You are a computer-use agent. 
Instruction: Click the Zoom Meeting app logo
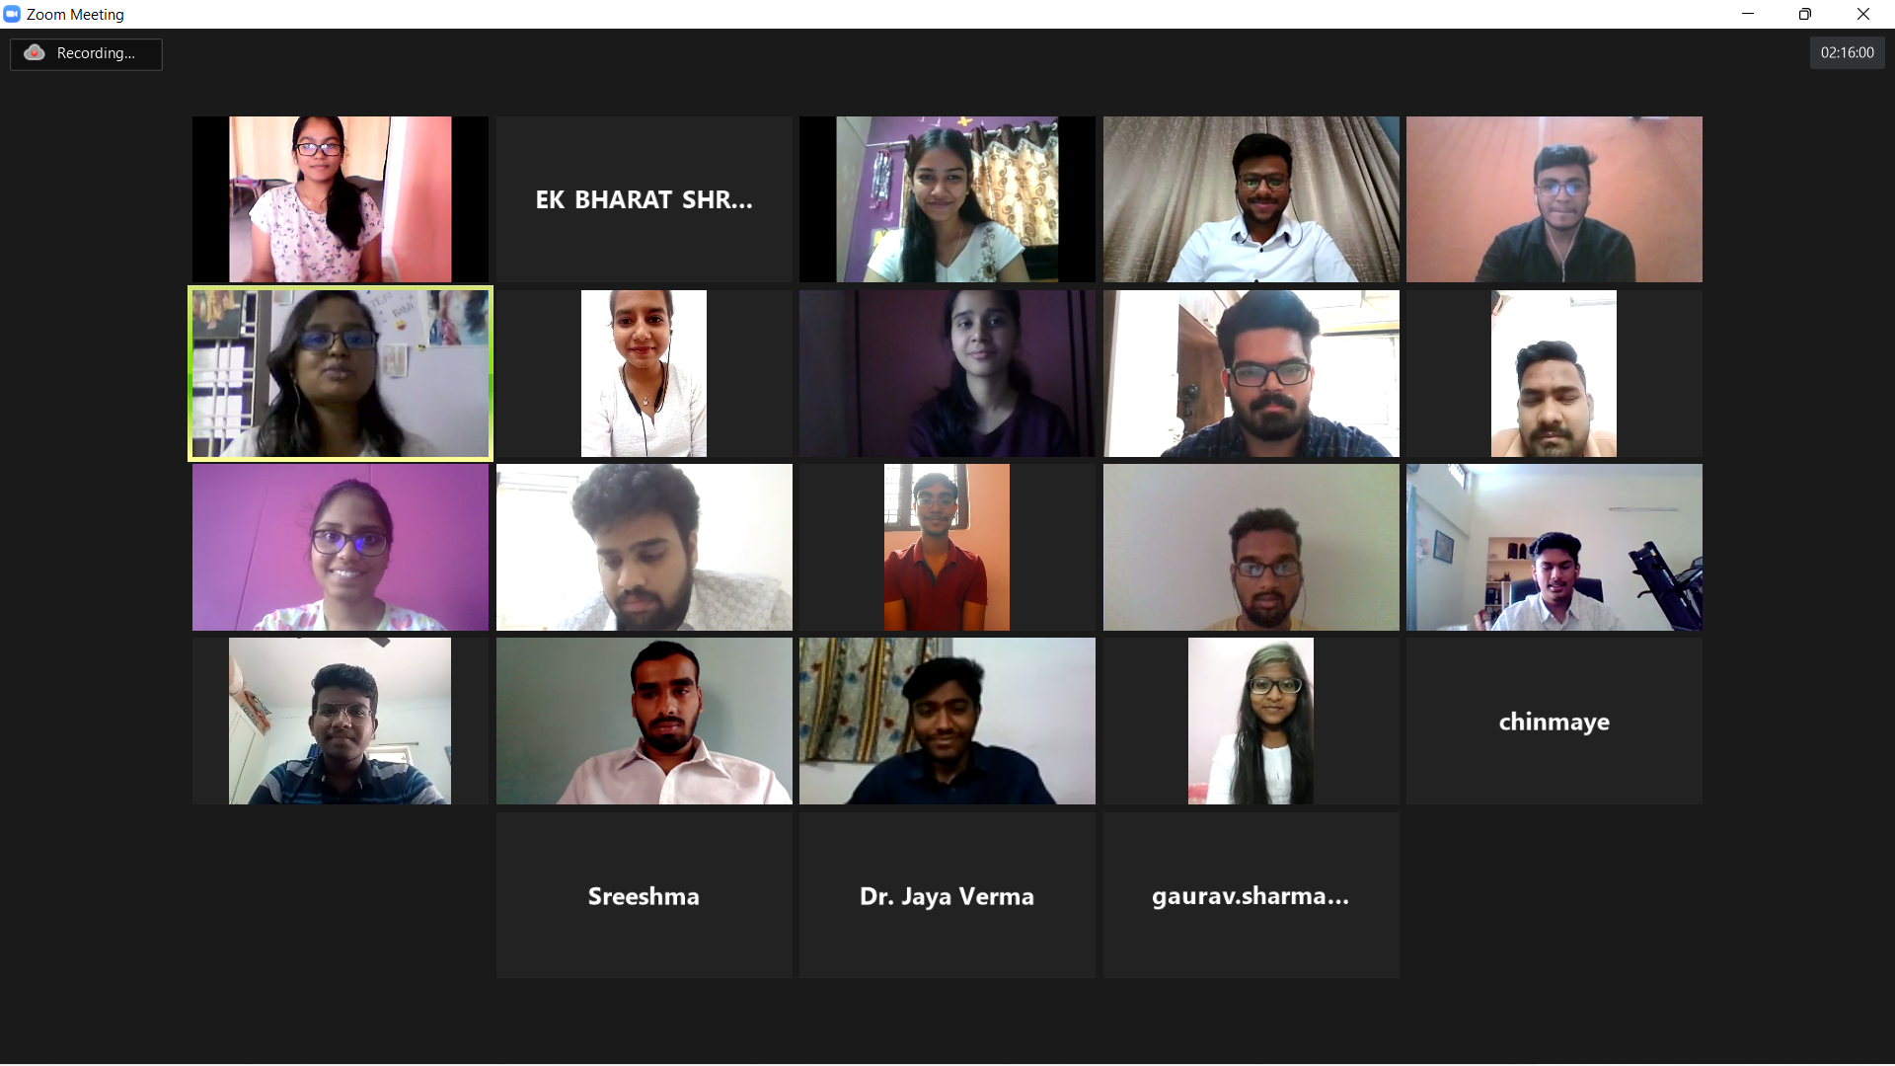[12, 14]
